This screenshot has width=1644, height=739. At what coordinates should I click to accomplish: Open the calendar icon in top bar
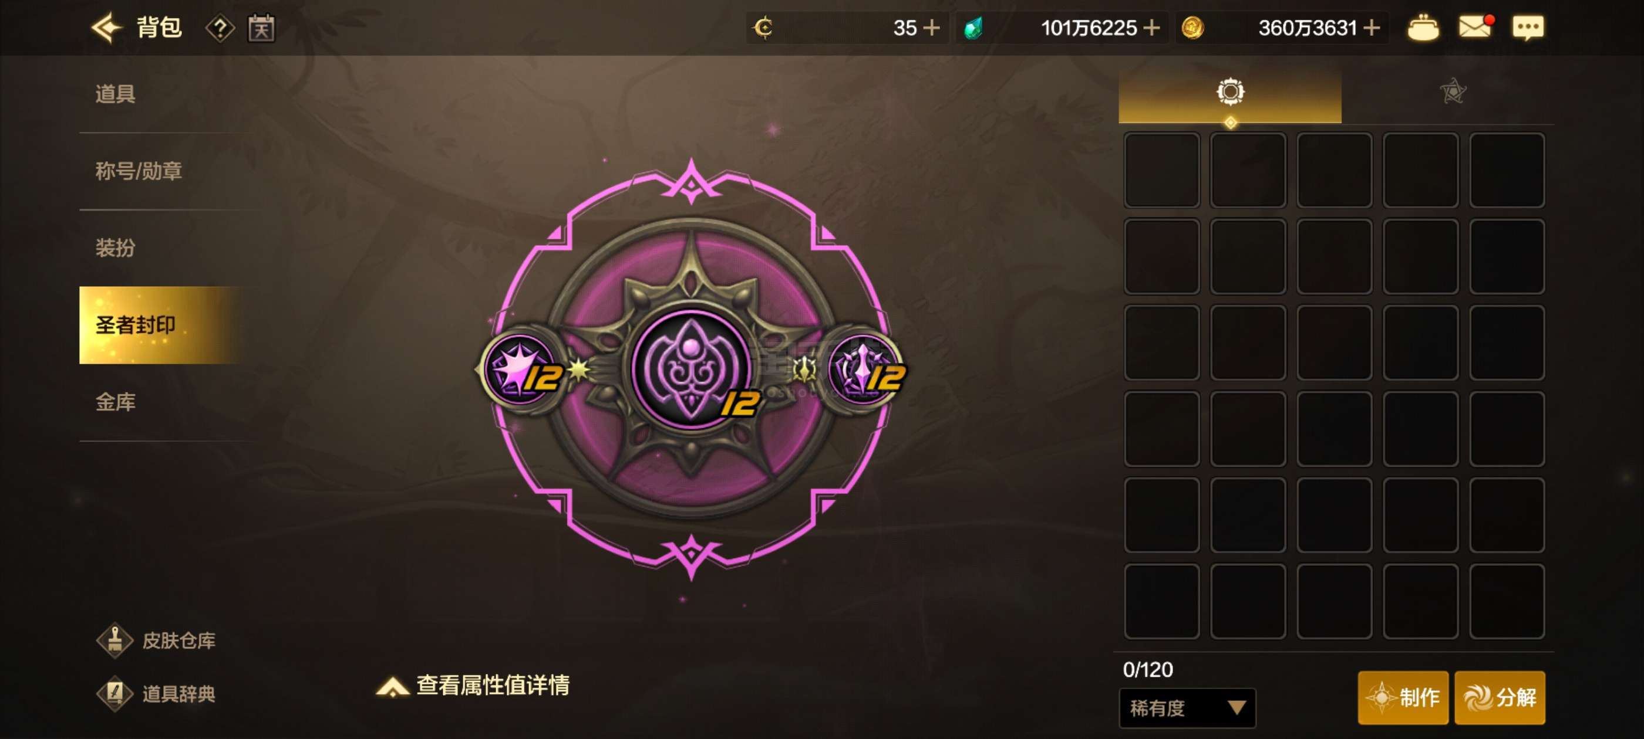point(261,28)
